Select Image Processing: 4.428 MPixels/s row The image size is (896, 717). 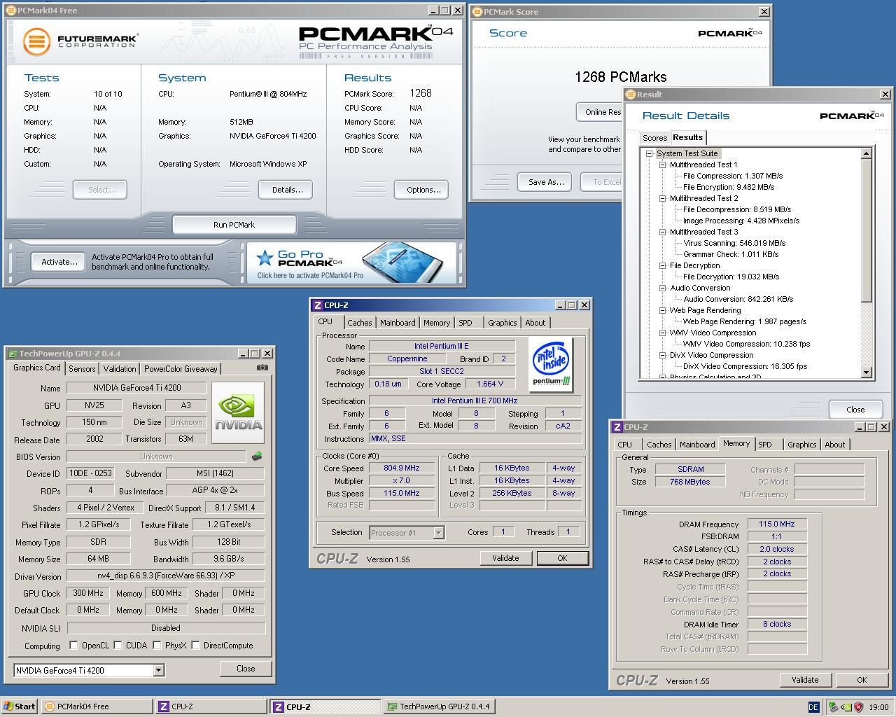pyautogui.click(x=741, y=221)
